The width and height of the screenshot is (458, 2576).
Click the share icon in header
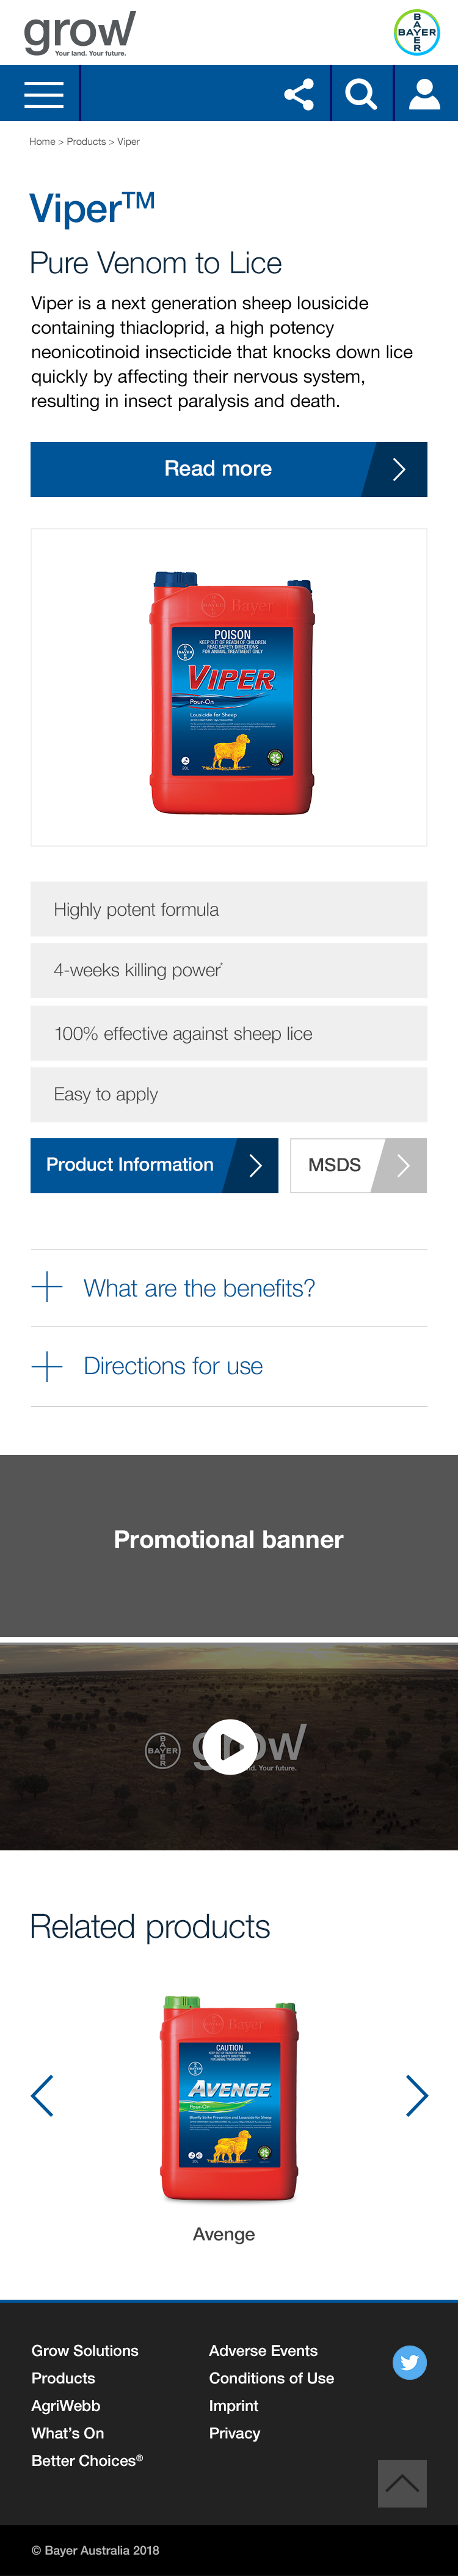299,95
